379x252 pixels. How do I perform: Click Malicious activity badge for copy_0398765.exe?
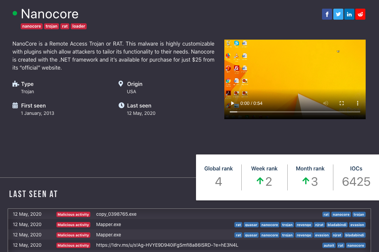coord(73,214)
